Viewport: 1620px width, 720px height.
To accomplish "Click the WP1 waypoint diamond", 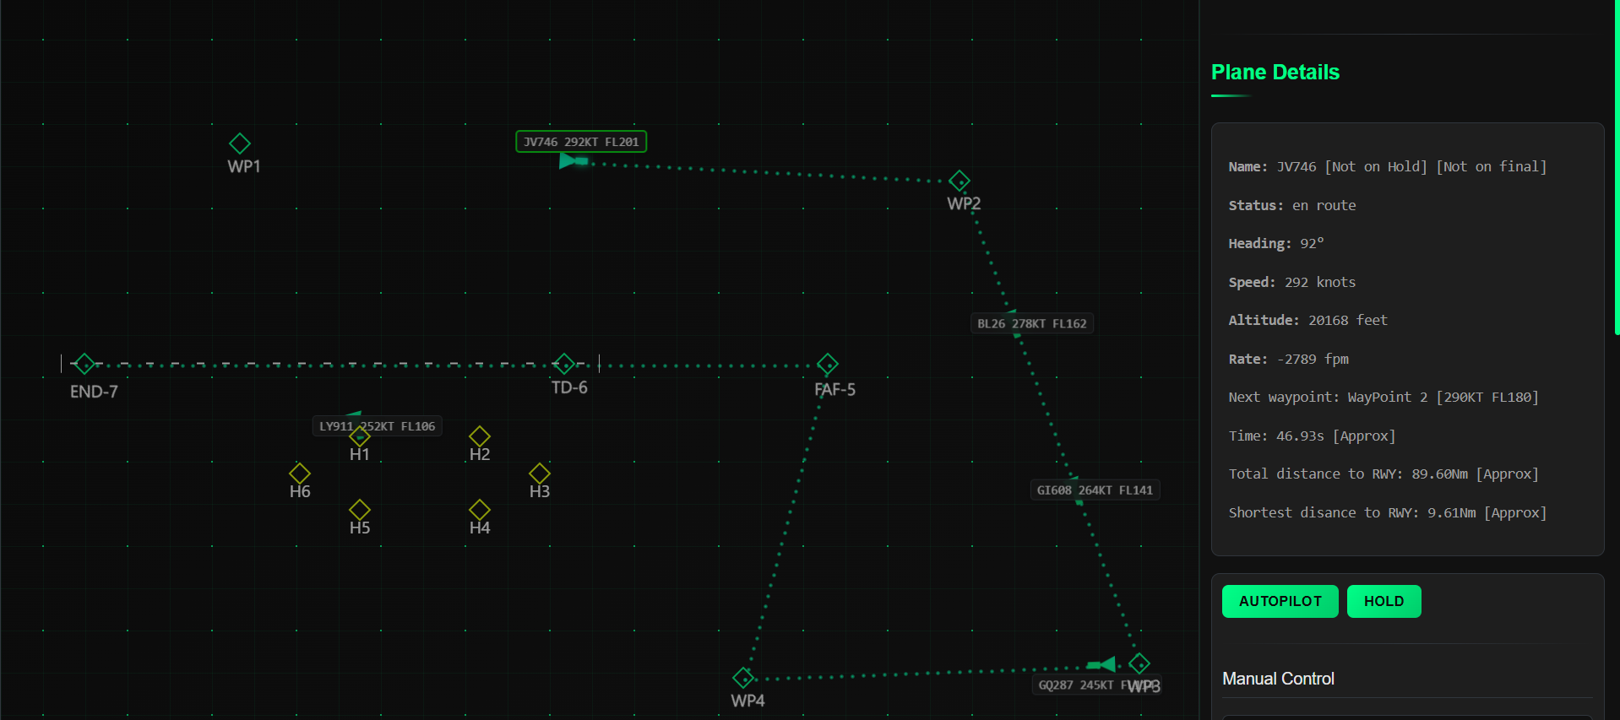I will [240, 143].
